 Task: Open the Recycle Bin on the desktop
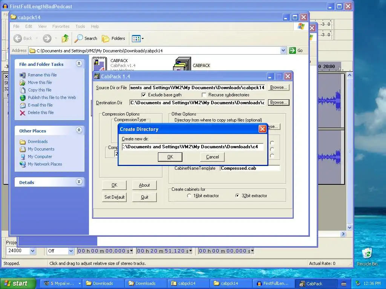point(367,257)
